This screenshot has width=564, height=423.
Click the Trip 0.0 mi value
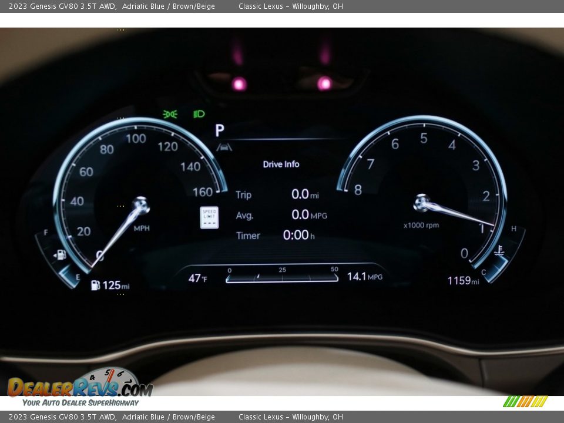tap(305, 194)
